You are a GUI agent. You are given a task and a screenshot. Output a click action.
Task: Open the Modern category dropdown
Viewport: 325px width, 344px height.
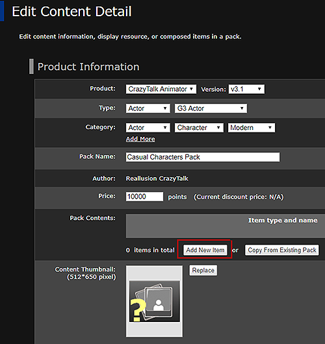251,128
